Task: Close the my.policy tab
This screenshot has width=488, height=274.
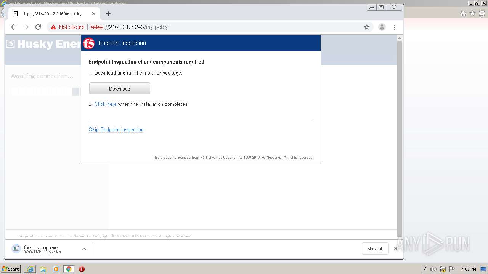Action: tap(94, 14)
